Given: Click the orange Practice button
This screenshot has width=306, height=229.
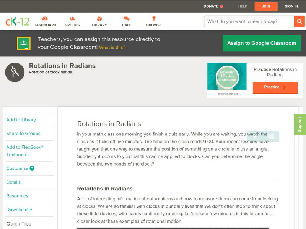Looking at the screenshot, I should [x=275, y=87].
